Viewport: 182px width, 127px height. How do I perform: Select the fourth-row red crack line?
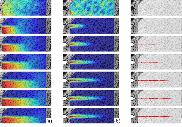(x=150, y=62)
